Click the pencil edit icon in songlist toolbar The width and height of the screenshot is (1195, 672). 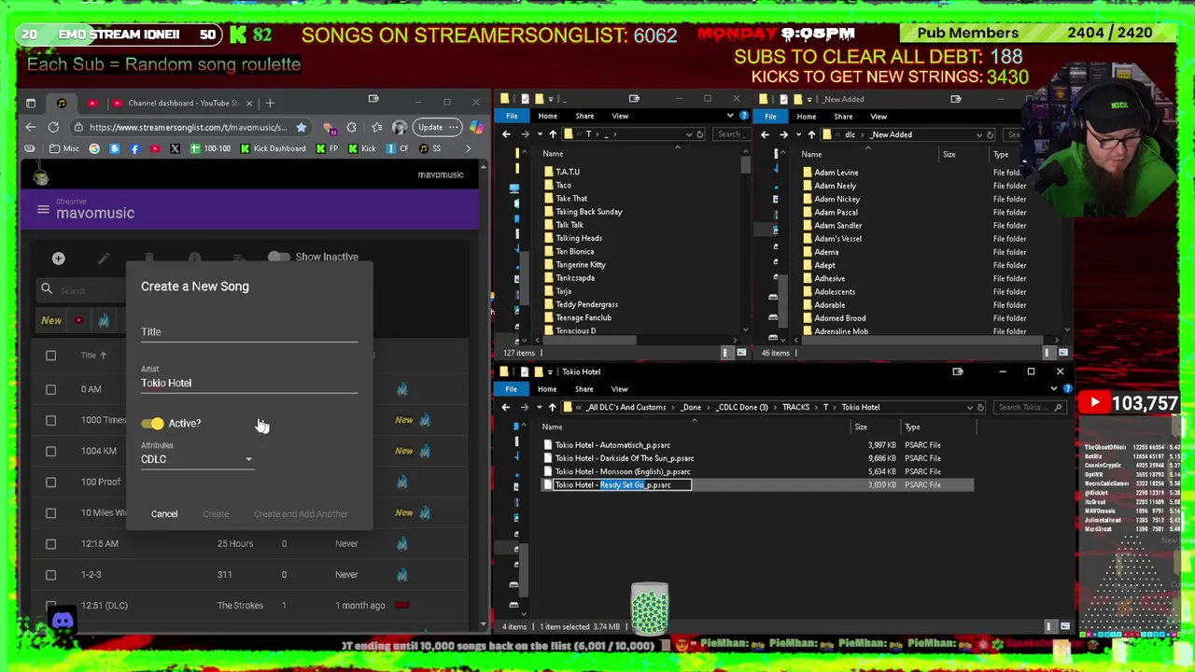click(104, 259)
